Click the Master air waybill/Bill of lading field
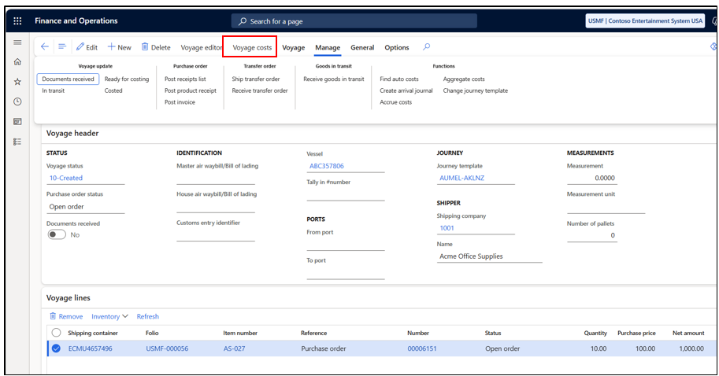719x376 pixels. [216, 178]
